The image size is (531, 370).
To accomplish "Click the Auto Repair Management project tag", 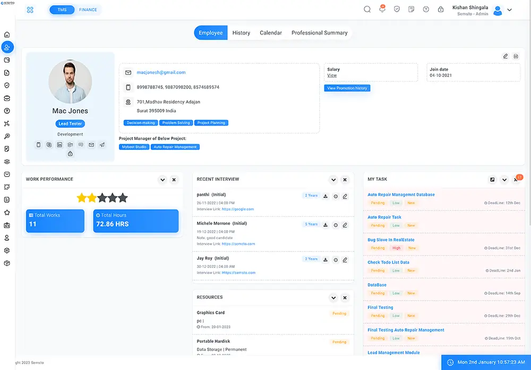I will (175, 147).
